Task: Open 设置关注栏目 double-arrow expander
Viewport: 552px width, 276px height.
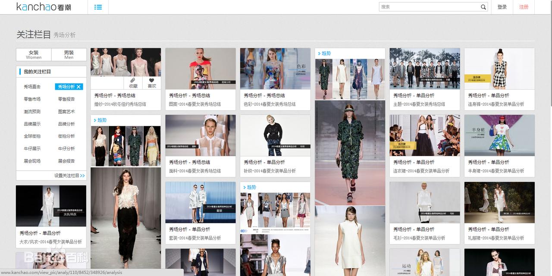Action: [x=82, y=176]
